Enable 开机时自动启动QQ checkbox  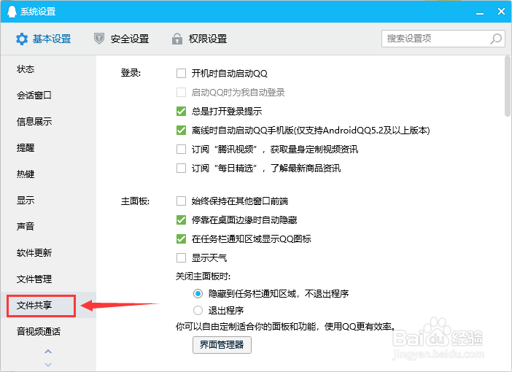[x=181, y=73]
